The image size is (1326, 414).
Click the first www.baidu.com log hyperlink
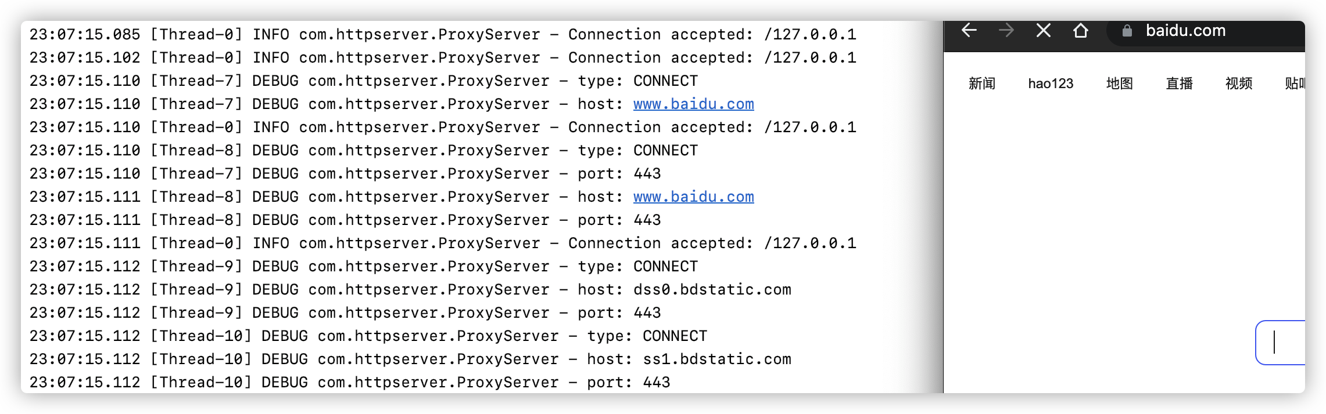pyautogui.click(x=694, y=104)
